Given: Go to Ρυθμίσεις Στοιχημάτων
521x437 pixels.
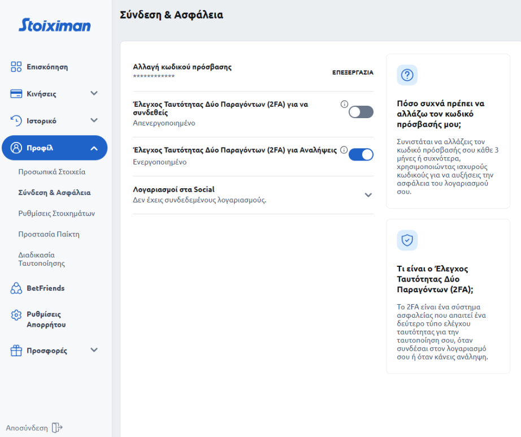Looking at the screenshot, I should [56, 214].
